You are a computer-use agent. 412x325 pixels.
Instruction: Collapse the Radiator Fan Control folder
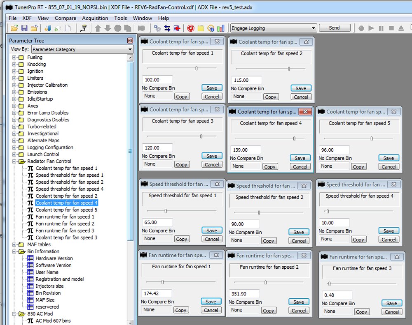pos(14,161)
